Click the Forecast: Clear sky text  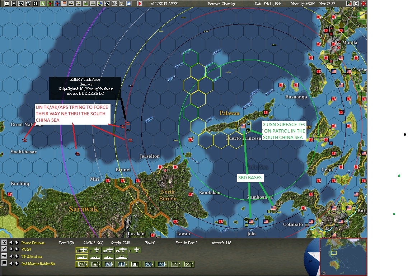point(221,4)
